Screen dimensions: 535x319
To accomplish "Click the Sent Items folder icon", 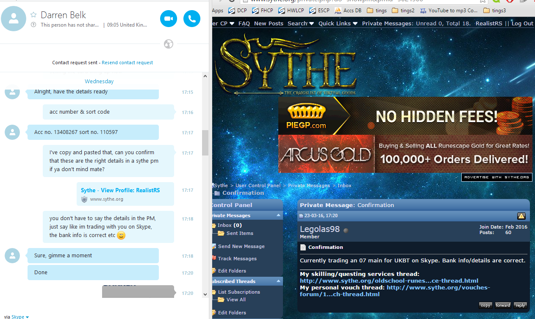I will (x=221, y=233).
